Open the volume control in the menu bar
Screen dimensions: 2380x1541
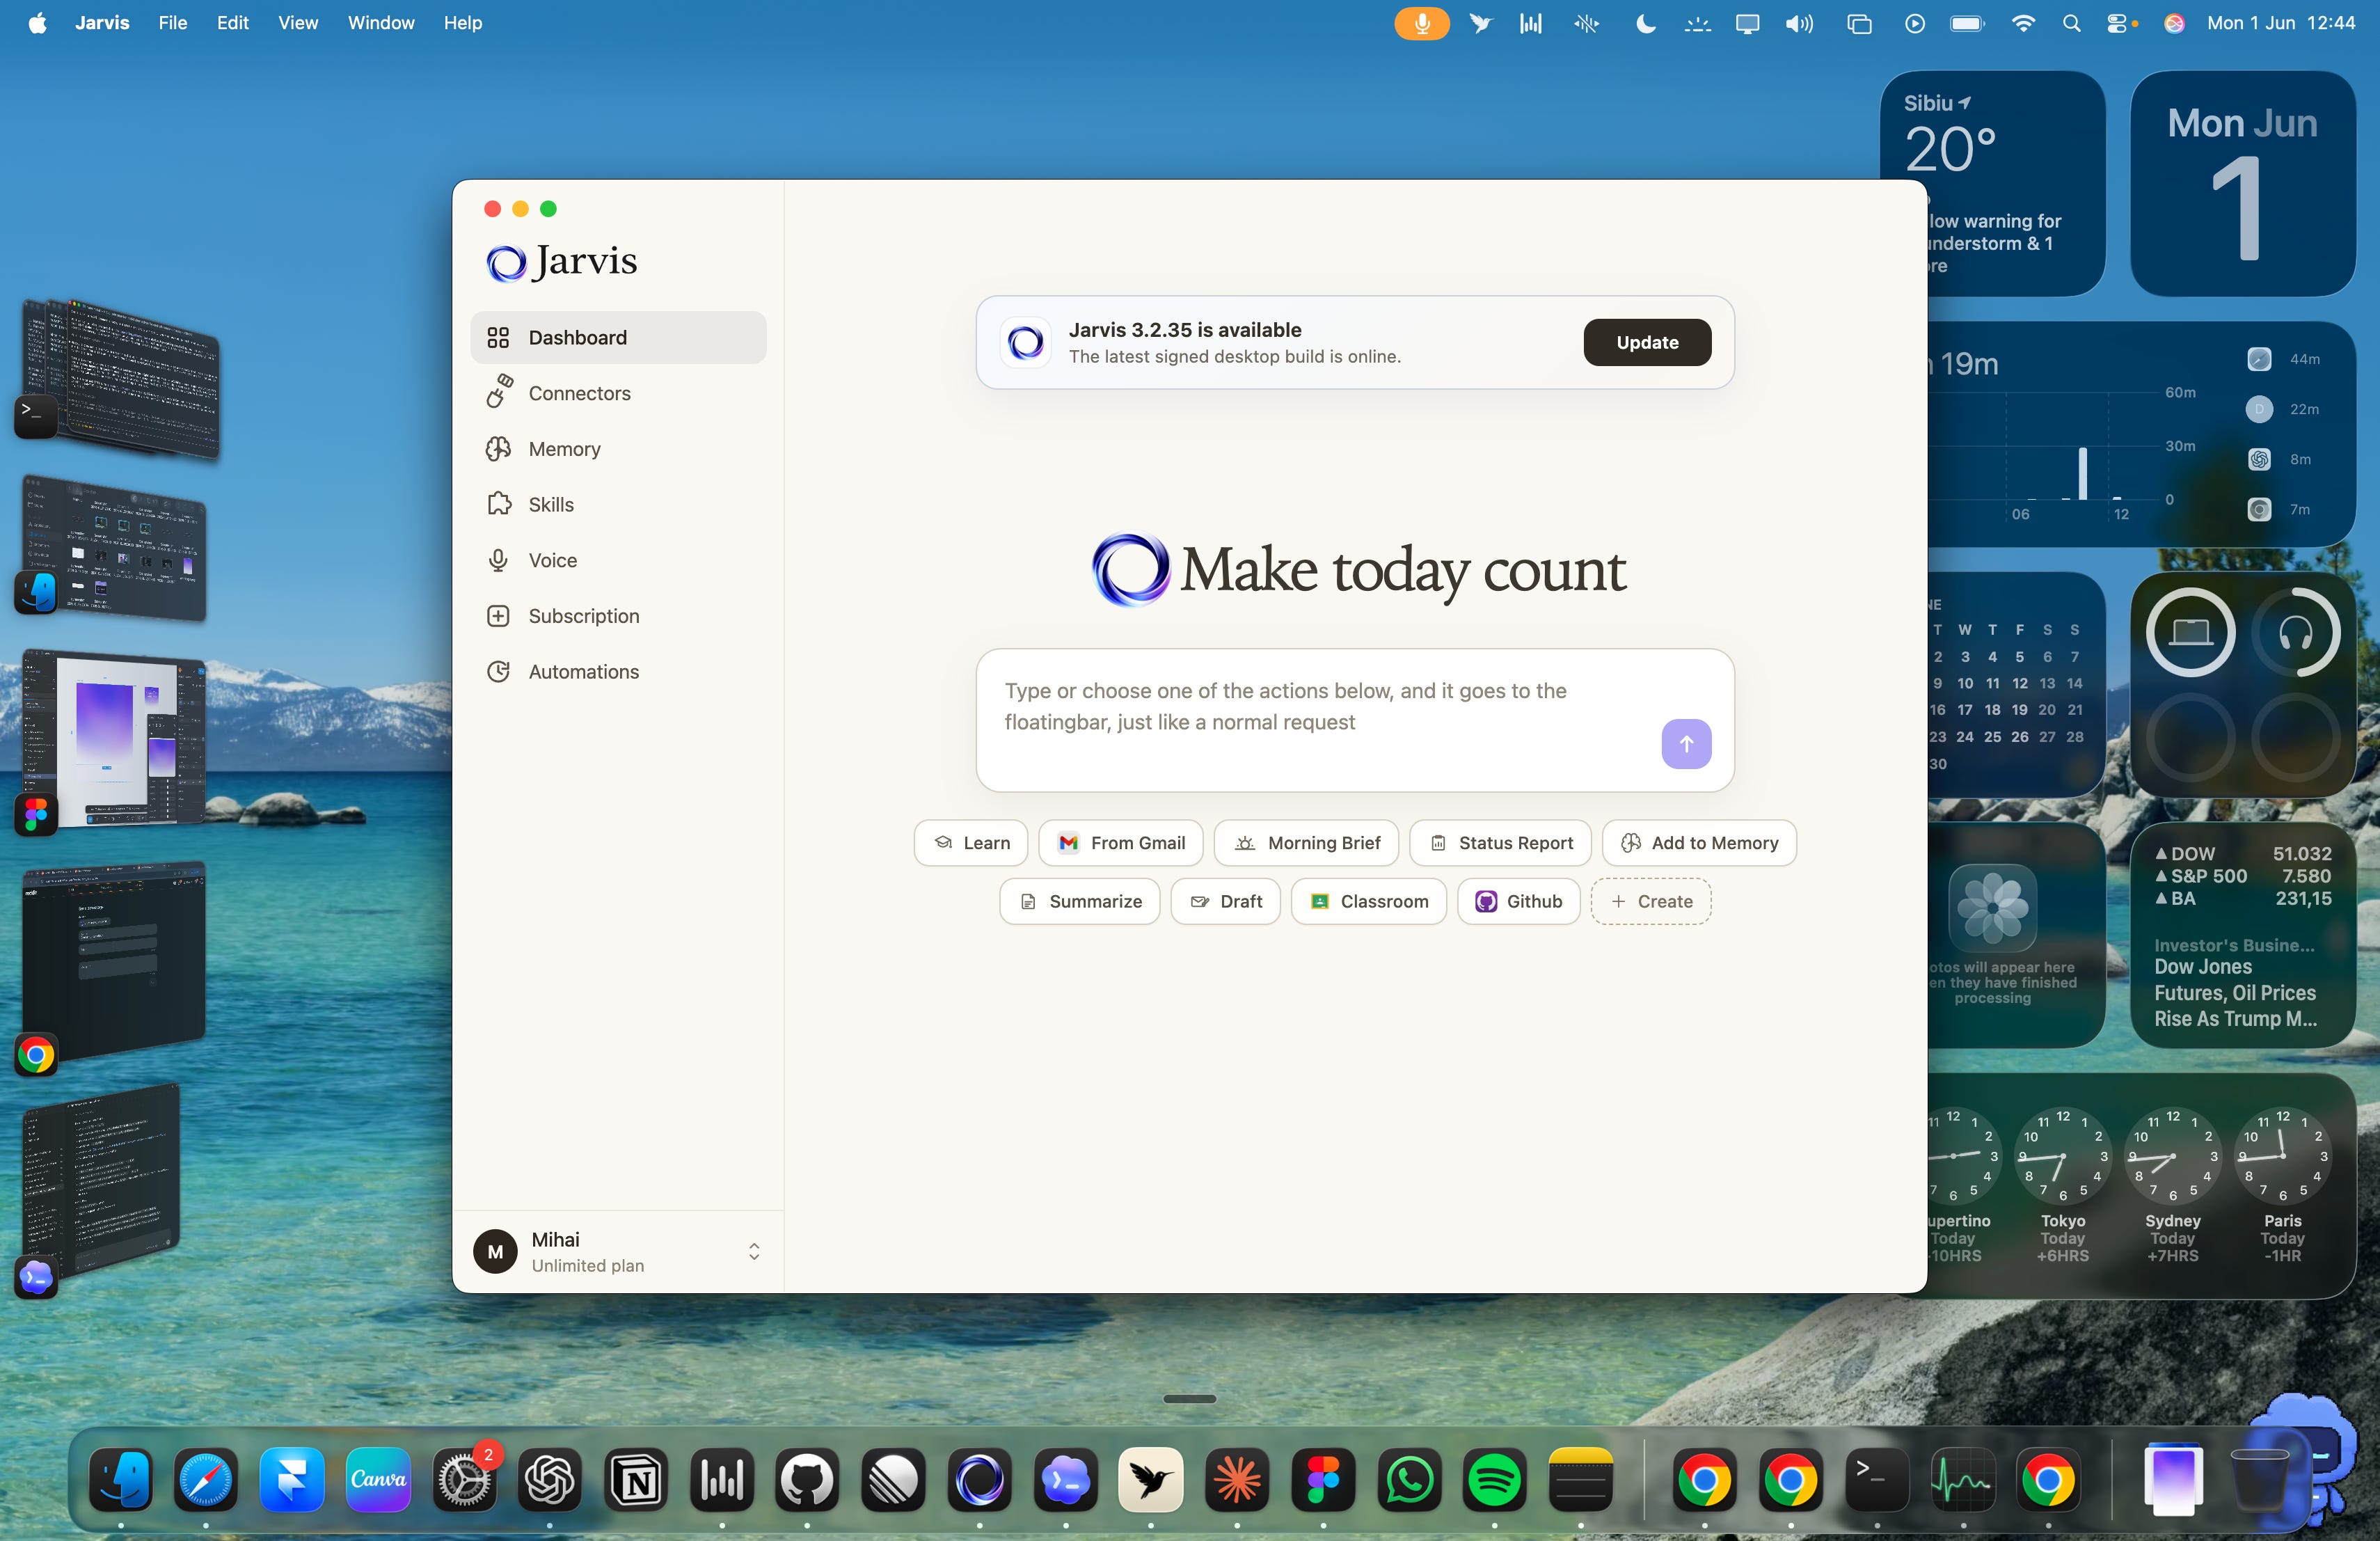[x=1799, y=23]
